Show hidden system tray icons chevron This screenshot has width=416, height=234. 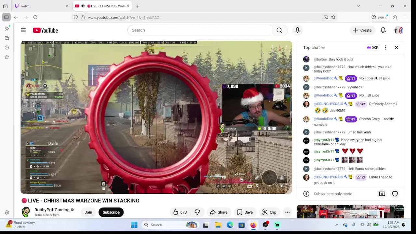337,225
